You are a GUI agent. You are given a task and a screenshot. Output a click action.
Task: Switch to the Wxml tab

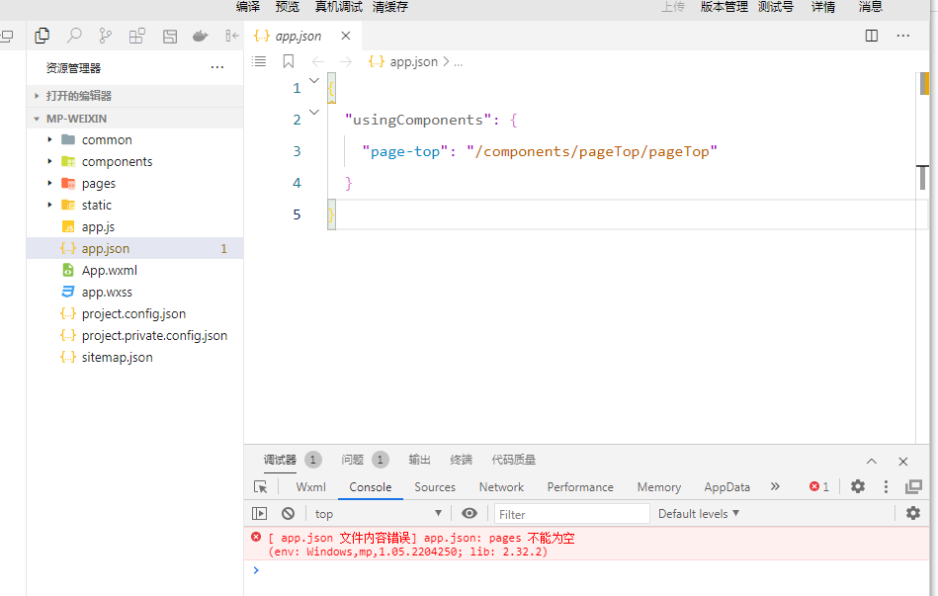[x=310, y=486]
